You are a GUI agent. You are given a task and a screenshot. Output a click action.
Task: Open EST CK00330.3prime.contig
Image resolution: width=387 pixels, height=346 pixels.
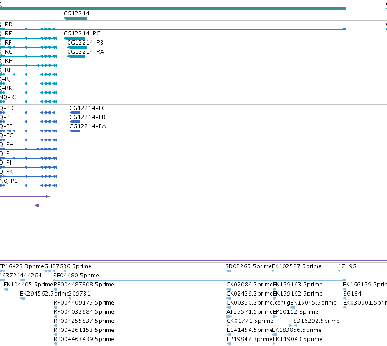coord(258,303)
